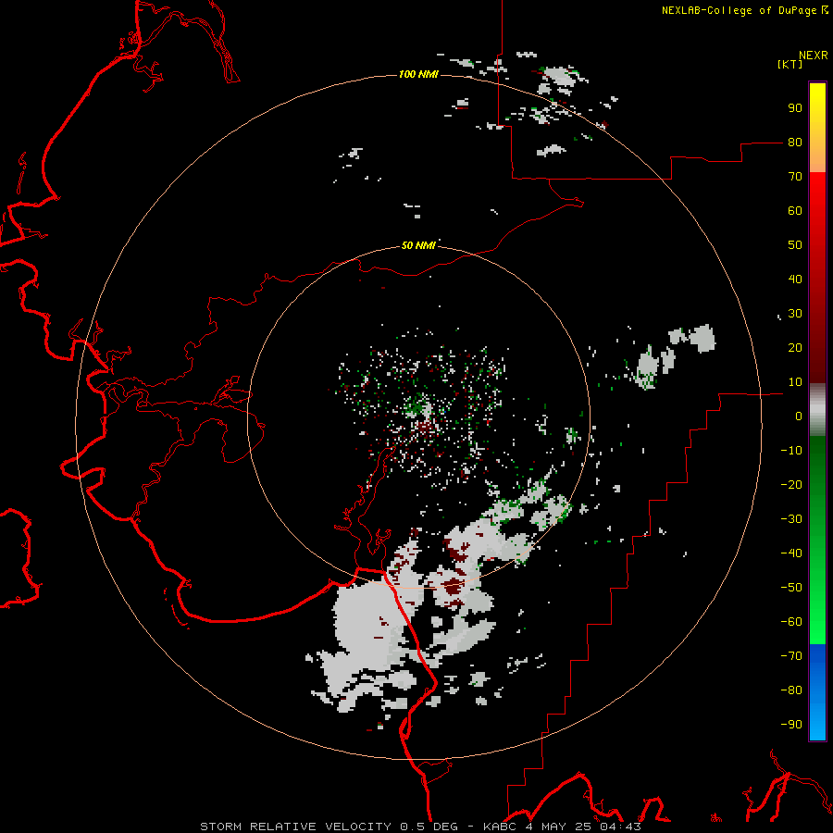Click the 100 NMI range ring label

[x=418, y=74]
